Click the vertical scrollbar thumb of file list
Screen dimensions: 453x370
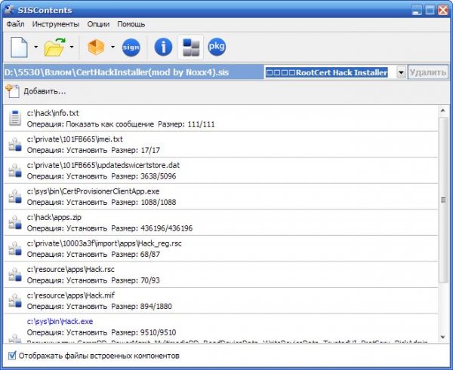(x=443, y=200)
